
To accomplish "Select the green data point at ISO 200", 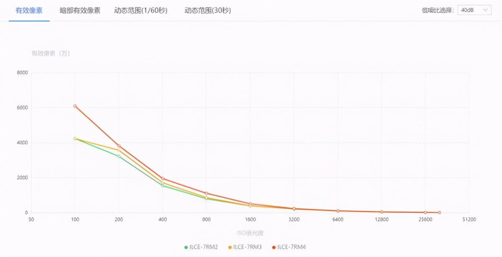I will 119,157.
